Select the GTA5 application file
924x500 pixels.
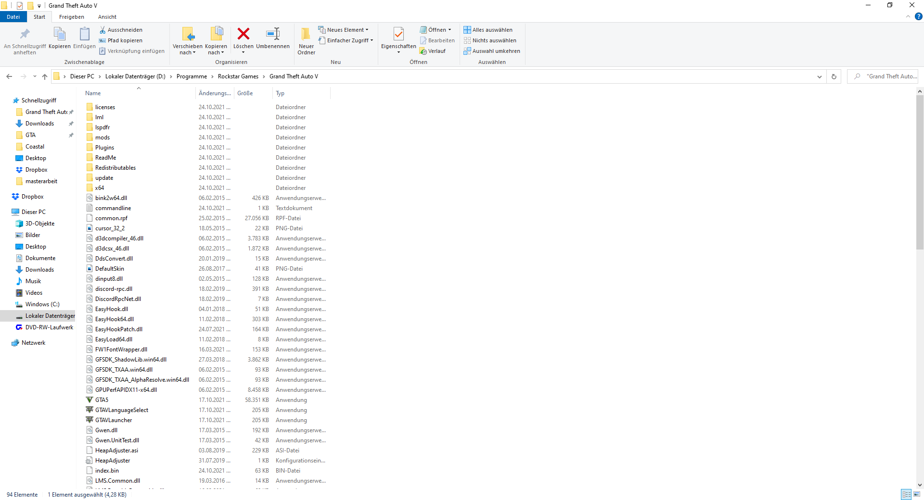[x=102, y=400]
